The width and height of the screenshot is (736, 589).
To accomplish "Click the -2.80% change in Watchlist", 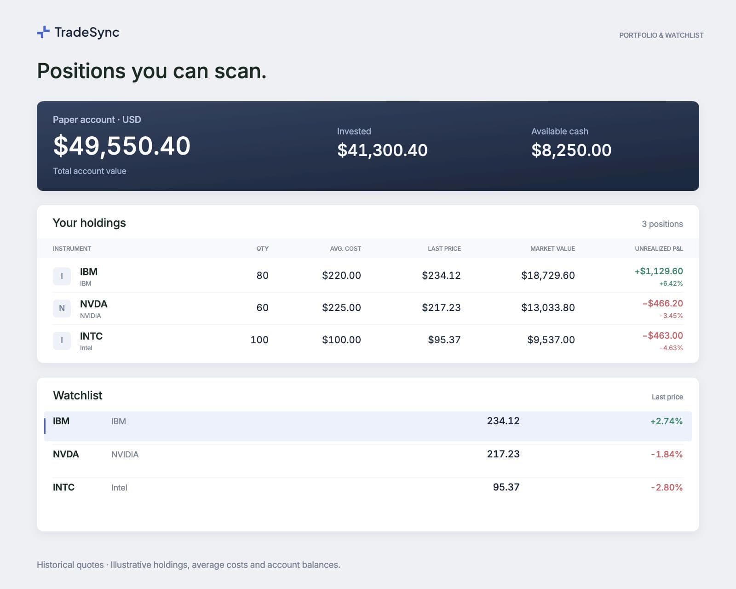I will [x=667, y=487].
